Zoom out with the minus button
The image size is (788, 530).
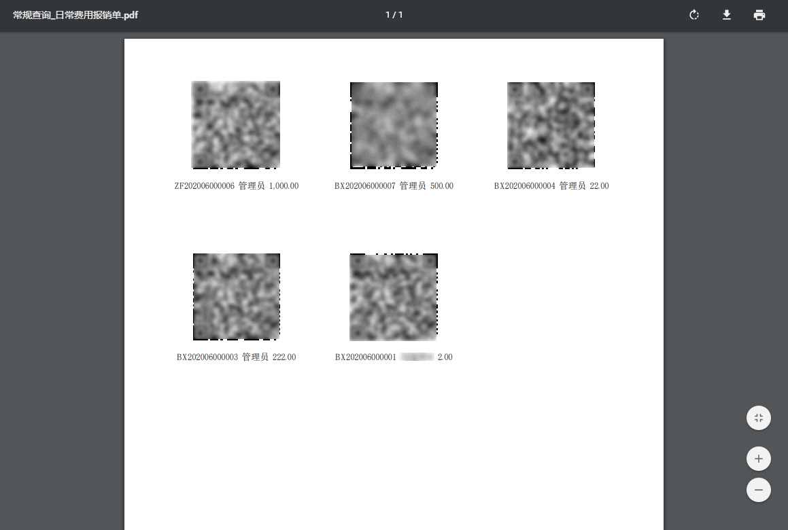coord(759,490)
